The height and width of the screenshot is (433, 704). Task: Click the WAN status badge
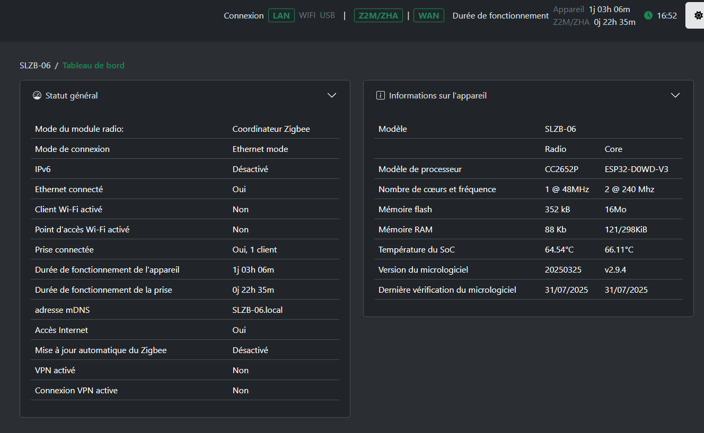pyautogui.click(x=429, y=15)
